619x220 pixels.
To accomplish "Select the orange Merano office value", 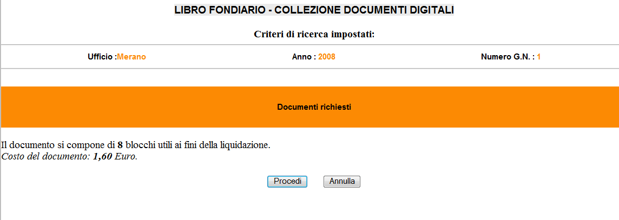I will pos(131,57).
